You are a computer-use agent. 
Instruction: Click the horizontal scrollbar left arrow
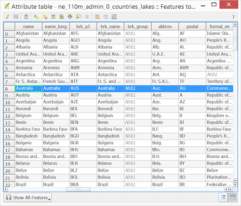coord(6,189)
